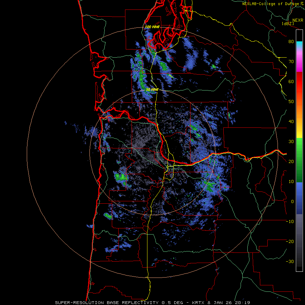Screen dimensions: 305x305
Task: Click the bright green segment of color bar
Action: [299, 145]
